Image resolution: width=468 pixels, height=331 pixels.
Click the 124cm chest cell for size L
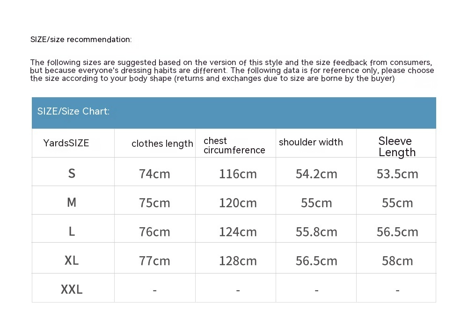pos(238,232)
